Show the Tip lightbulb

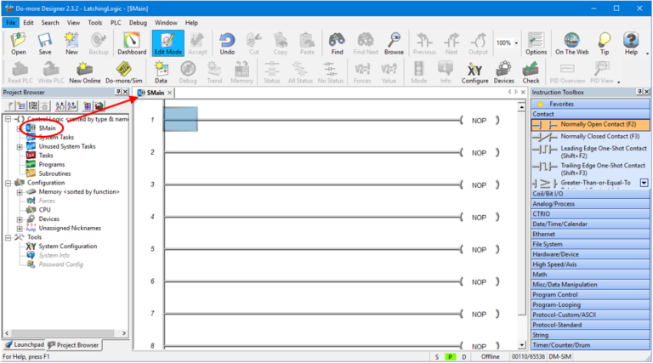click(605, 43)
